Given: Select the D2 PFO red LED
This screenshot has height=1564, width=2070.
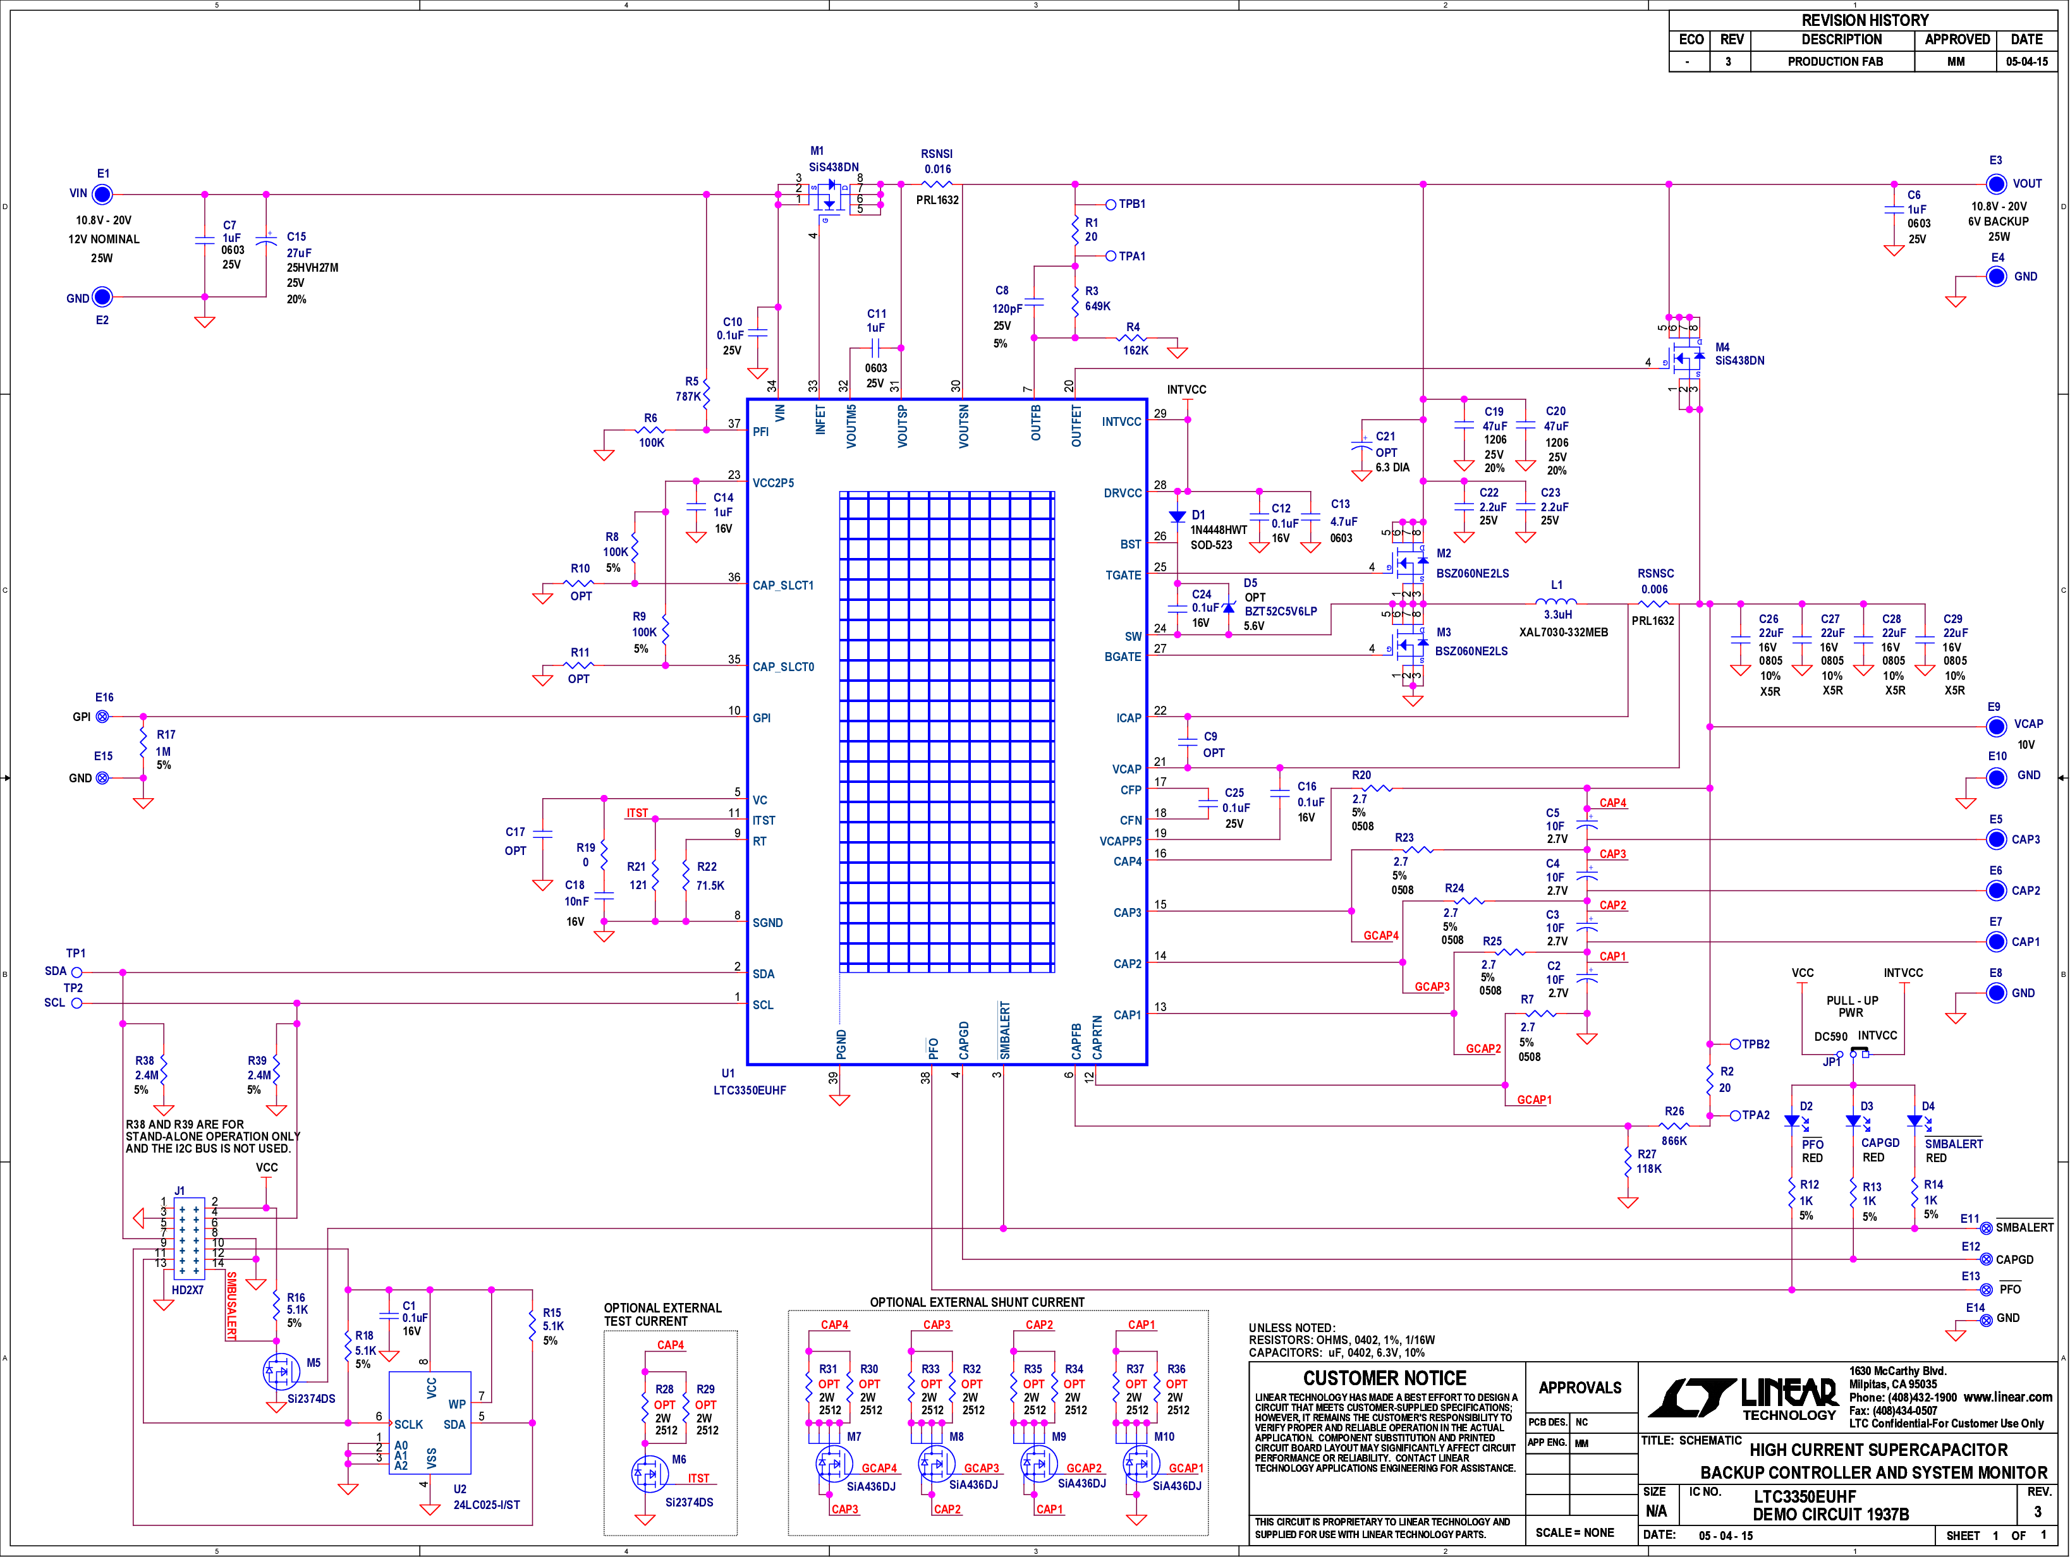Looking at the screenshot, I should coord(1793,1122).
